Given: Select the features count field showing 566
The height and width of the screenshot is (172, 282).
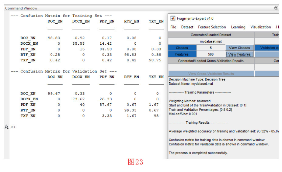Looking at the screenshot, I should coord(211,54).
